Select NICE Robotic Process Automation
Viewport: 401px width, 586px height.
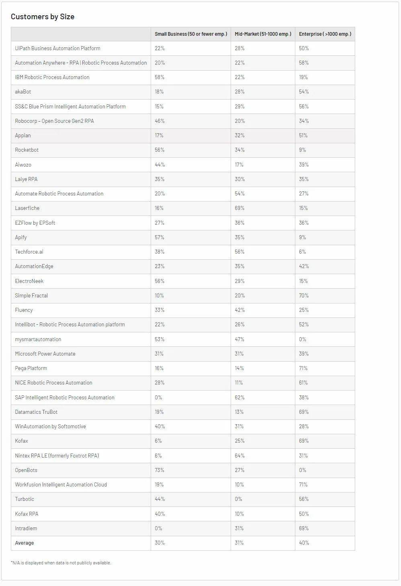click(x=53, y=383)
